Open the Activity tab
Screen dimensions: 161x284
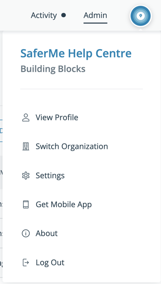point(43,16)
